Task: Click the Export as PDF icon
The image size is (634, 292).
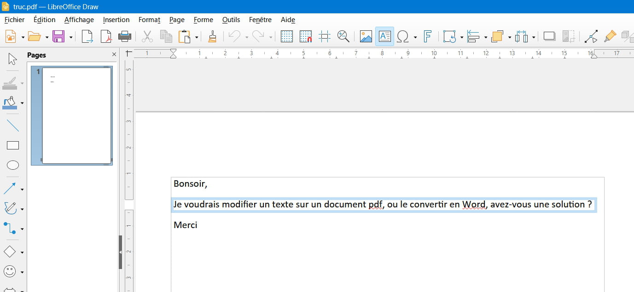Action: [x=106, y=36]
